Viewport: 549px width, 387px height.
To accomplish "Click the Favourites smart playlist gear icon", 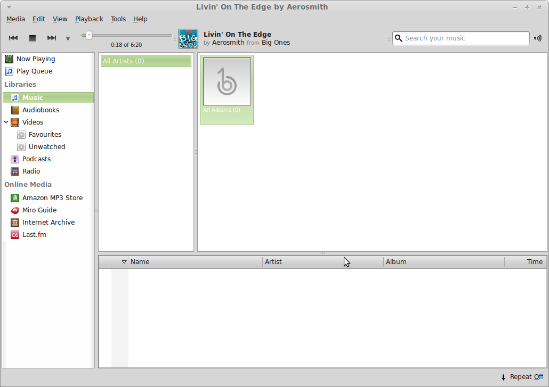I will [21, 135].
